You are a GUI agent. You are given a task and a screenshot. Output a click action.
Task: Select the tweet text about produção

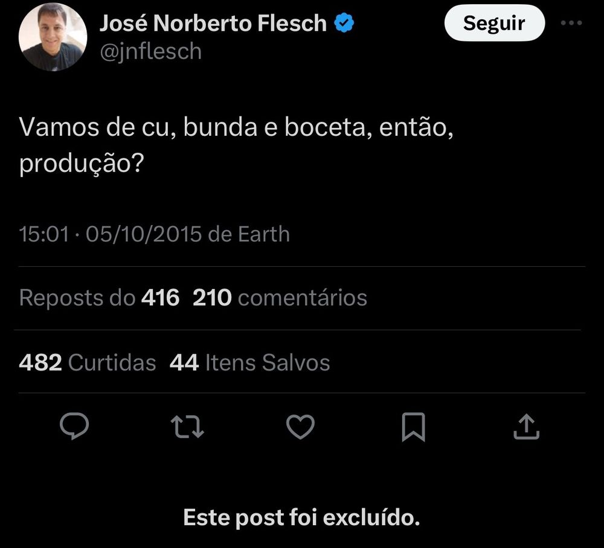[236, 145]
